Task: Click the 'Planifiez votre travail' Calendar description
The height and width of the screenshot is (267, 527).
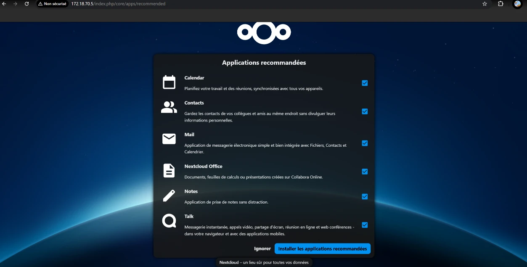Action: click(x=254, y=89)
